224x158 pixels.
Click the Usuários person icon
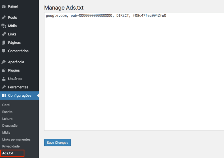(4, 79)
